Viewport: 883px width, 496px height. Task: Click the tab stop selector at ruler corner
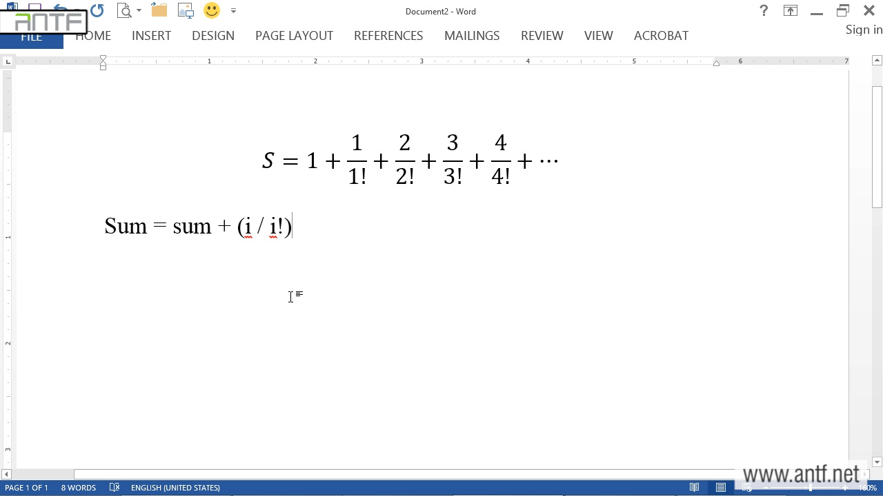pyautogui.click(x=8, y=62)
